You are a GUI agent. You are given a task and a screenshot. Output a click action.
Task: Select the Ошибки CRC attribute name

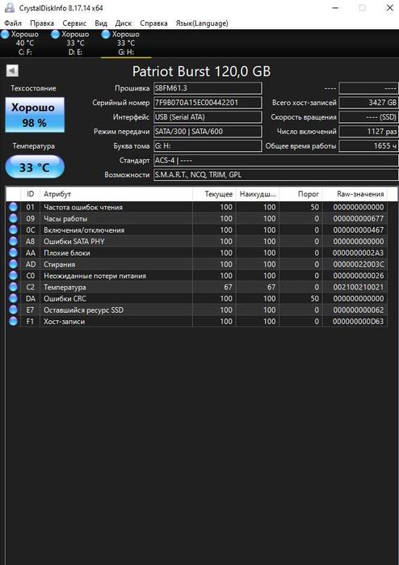tap(65, 299)
